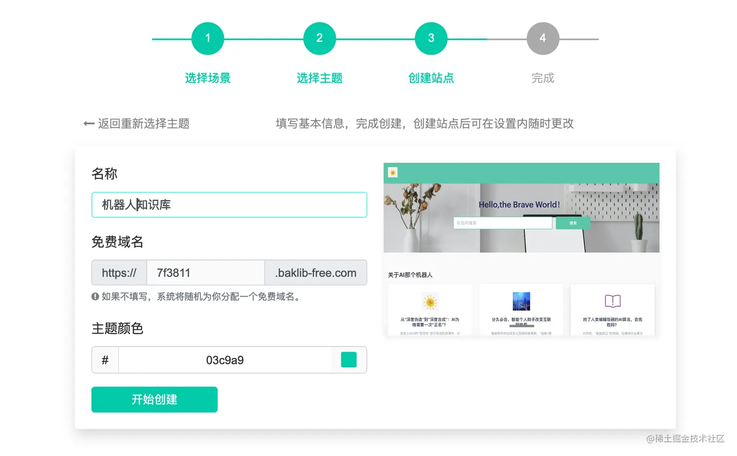Click step 1 circle in progress bar
Viewport: 737px width, 456px height.
point(208,39)
